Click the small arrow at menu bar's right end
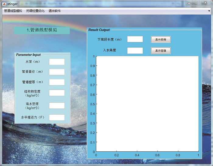Viewport: 213px width, 166px height. pos(209,11)
